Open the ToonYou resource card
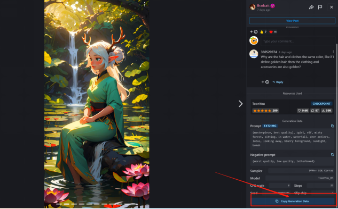This screenshot has width=338, height=209. (292, 107)
